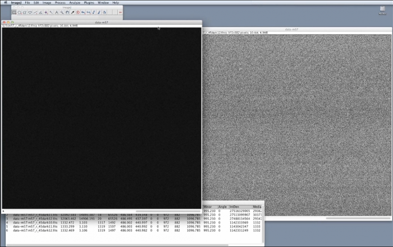Image resolution: width=393 pixels, height=247 pixels.
Task: Select the Paintbrush tool
Action: [x=99, y=12]
